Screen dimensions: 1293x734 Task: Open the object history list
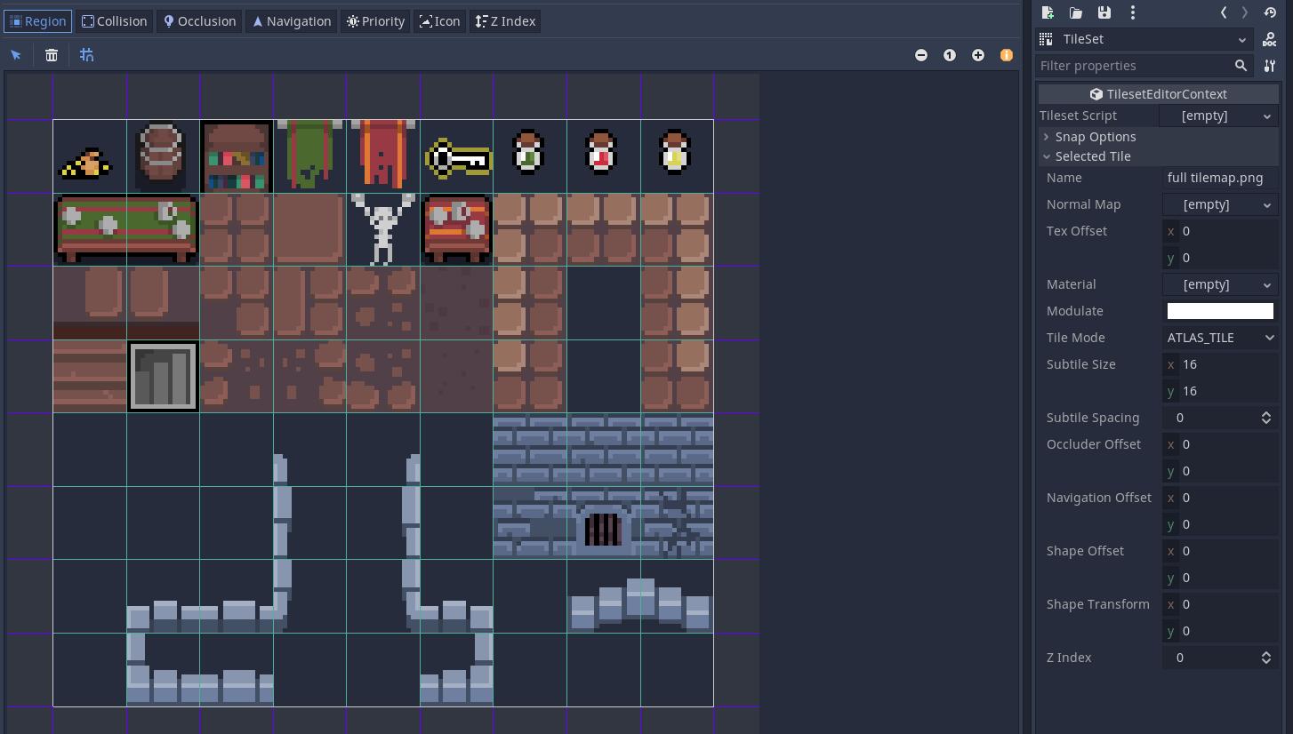pos(1270,12)
